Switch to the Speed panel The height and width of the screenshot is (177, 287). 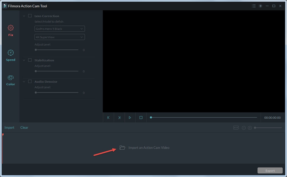click(11, 55)
